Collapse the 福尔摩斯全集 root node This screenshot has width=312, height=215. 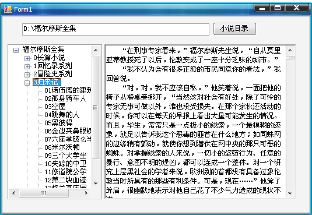tap(16, 50)
